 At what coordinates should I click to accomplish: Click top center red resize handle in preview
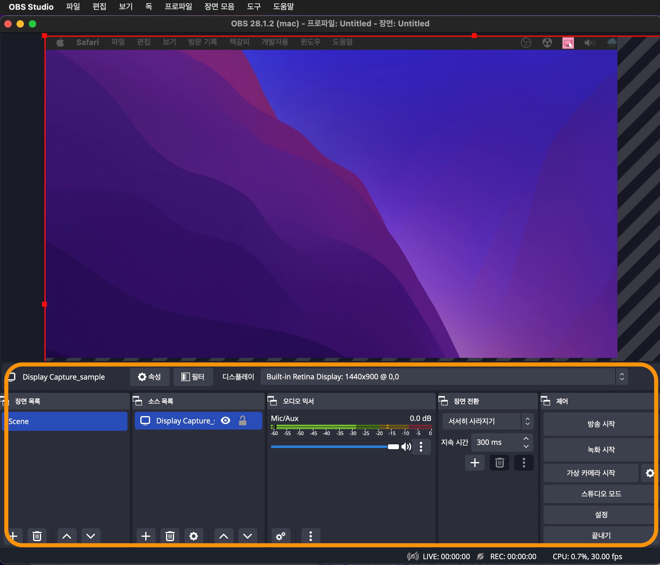point(474,35)
